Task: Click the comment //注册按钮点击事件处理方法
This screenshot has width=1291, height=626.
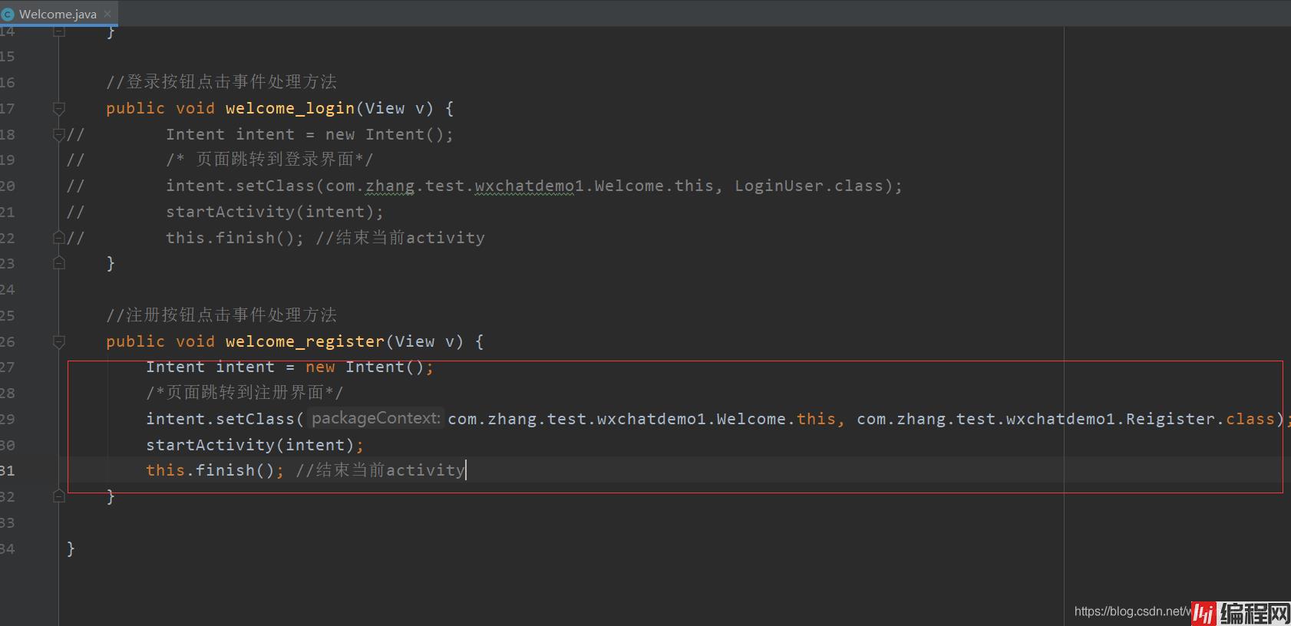Action: [x=221, y=315]
